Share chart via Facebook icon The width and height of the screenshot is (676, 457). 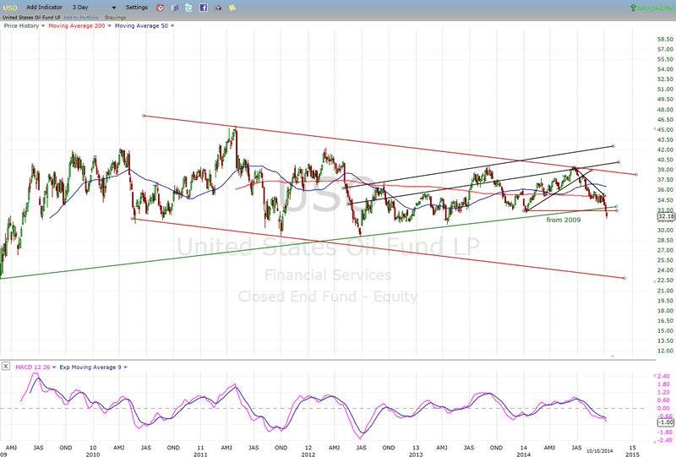(203, 8)
